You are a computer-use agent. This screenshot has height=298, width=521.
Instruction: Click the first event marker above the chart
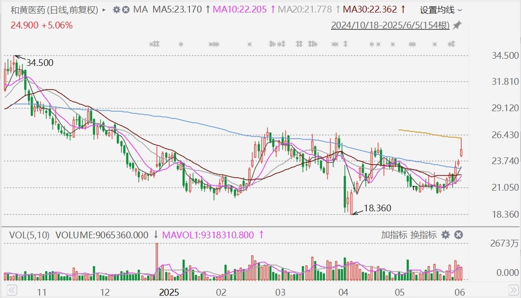154,44
